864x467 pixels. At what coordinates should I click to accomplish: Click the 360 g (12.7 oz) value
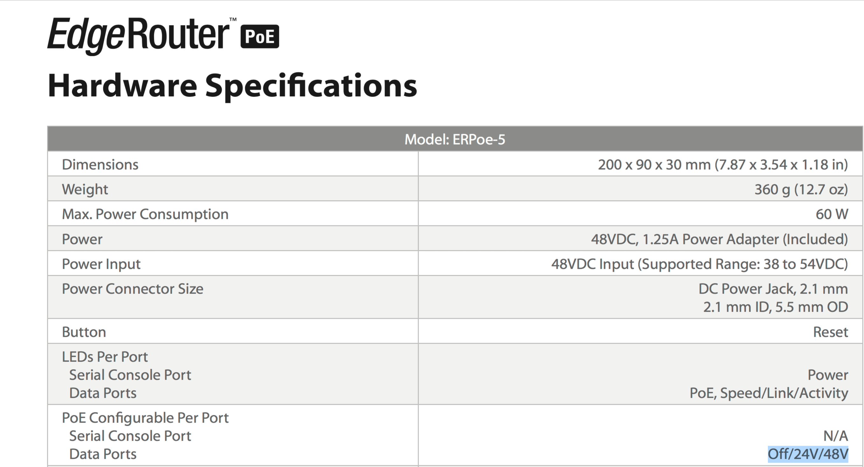pyautogui.click(x=801, y=189)
